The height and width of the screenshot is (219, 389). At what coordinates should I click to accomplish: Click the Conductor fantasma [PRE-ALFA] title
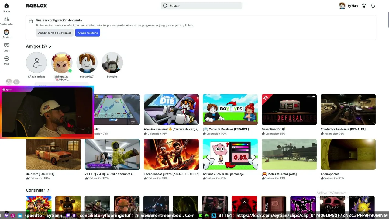coord(343,129)
